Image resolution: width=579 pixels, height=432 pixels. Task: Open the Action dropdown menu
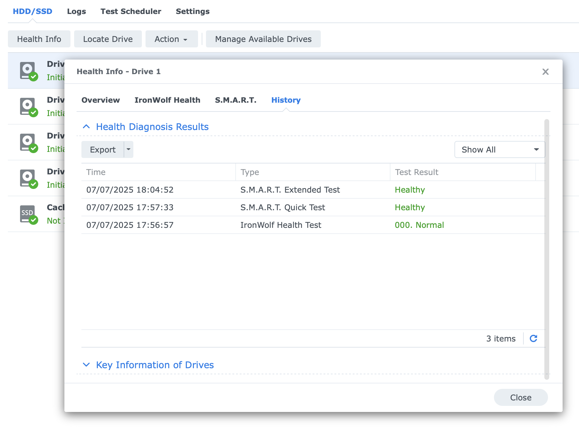click(171, 39)
